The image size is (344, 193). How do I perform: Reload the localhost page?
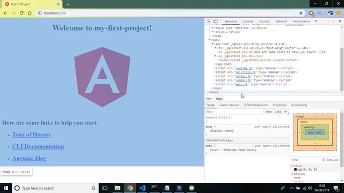21,13
